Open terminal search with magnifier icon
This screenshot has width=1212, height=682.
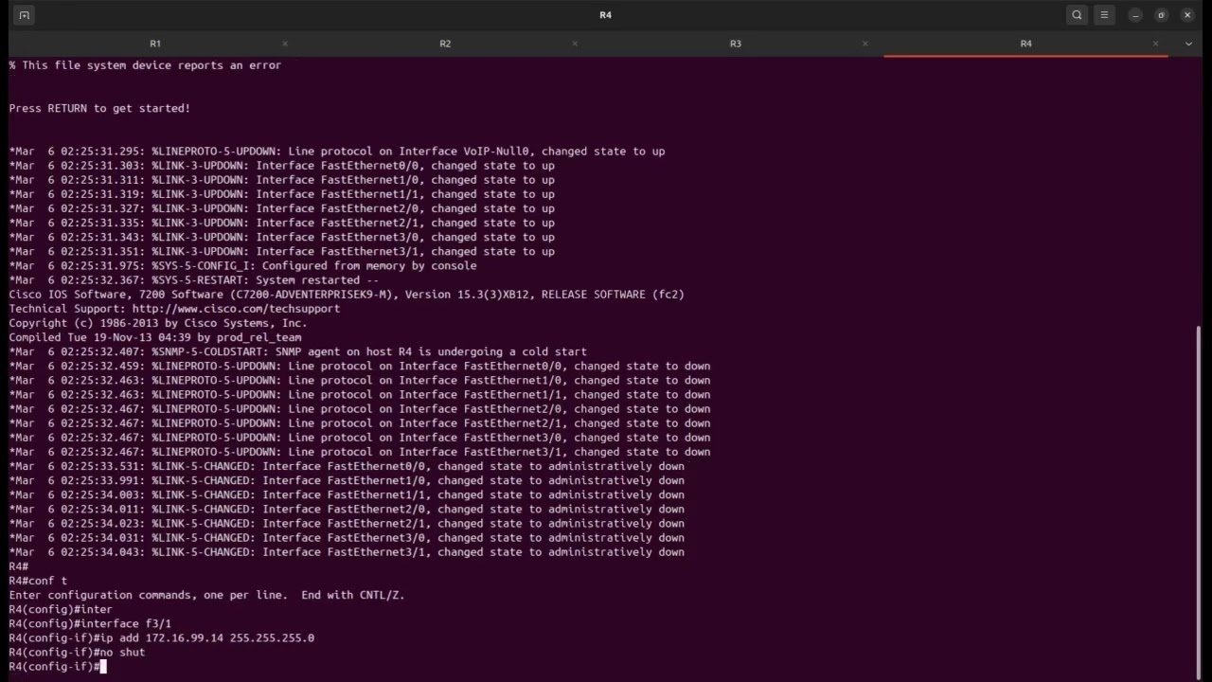1077,15
